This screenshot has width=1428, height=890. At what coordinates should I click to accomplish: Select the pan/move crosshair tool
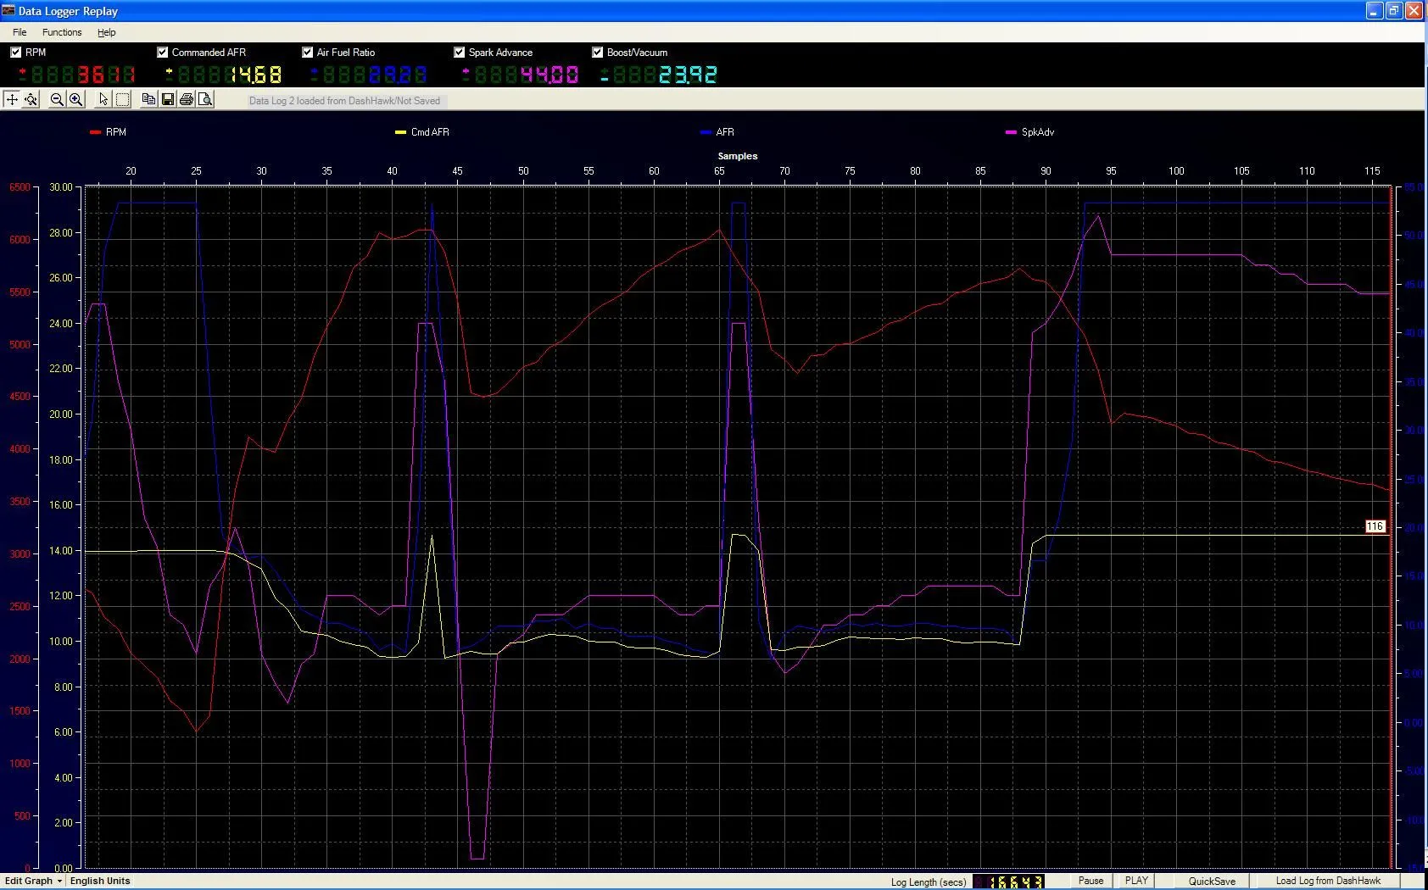click(x=12, y=99)
